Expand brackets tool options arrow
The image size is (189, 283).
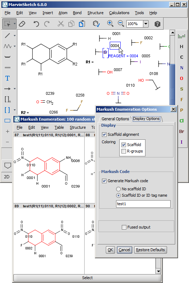tap(15, 110)
